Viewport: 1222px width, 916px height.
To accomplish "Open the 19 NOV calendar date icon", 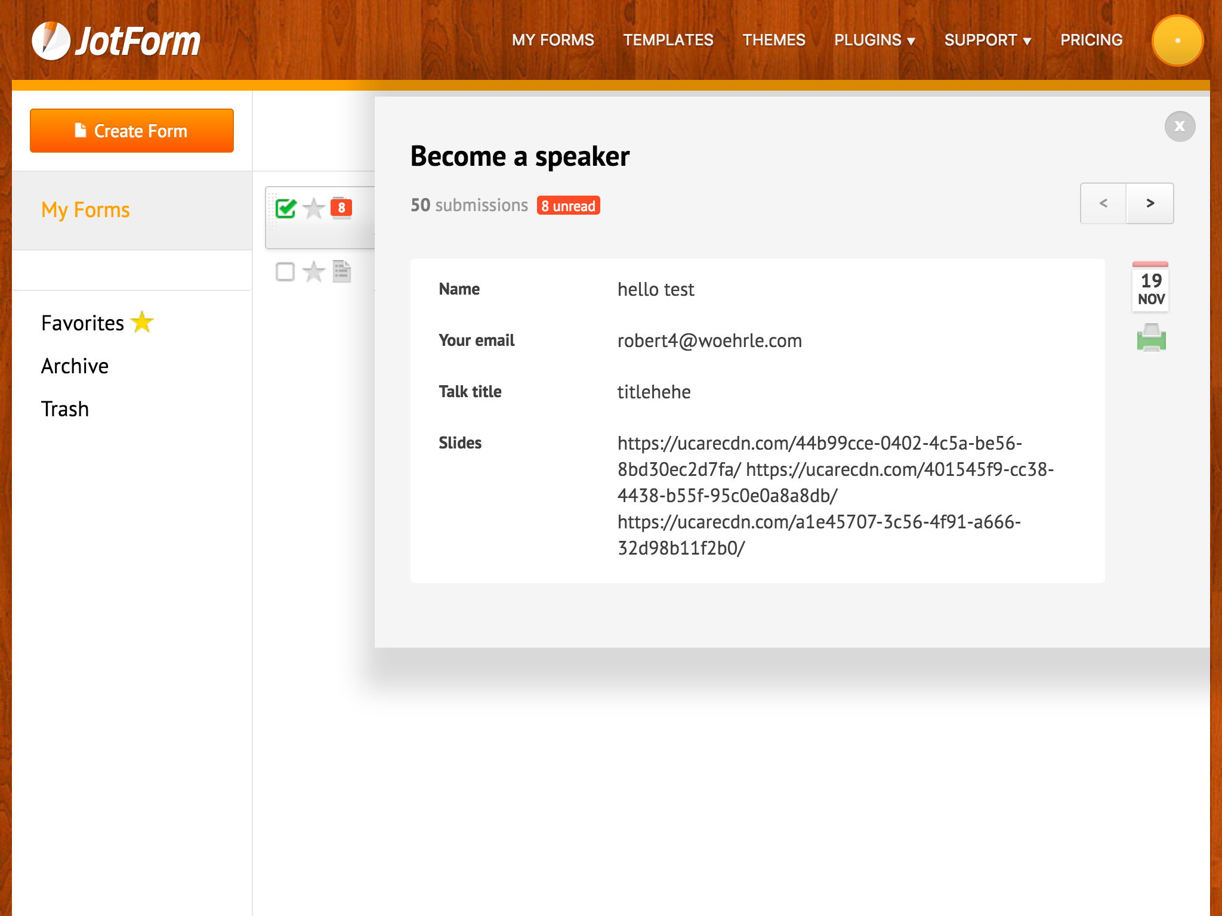I will (x=1150, y=287).
